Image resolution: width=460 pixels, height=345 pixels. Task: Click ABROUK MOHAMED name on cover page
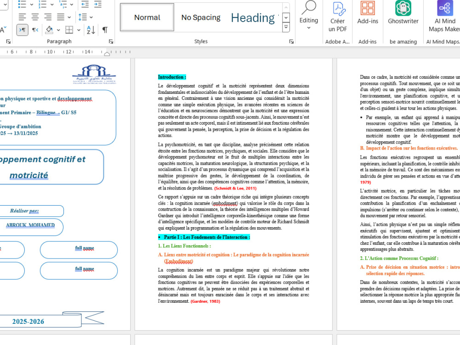(30, 225)
